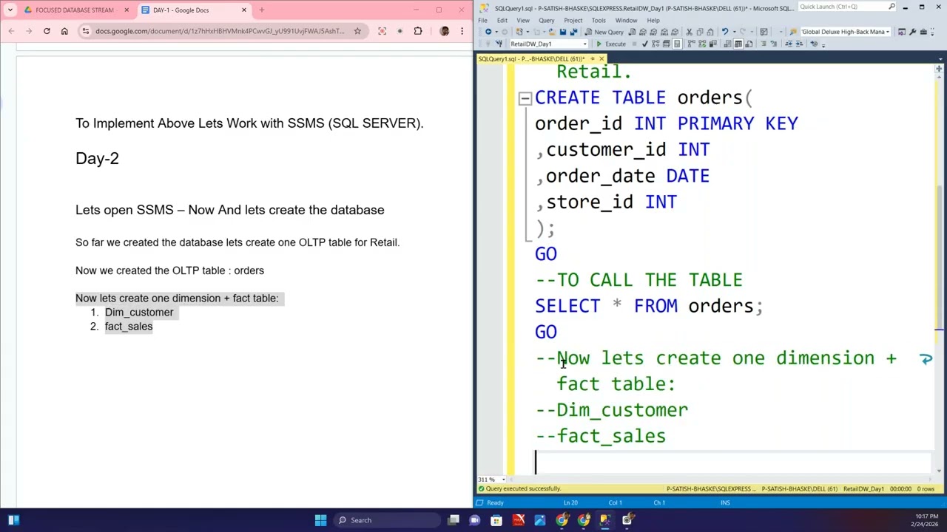Close the DAY-1 Google Docs tab

point(243,10)
